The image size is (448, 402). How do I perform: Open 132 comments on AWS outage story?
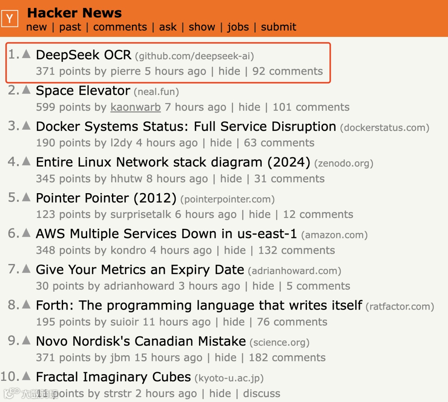[296, 251]
